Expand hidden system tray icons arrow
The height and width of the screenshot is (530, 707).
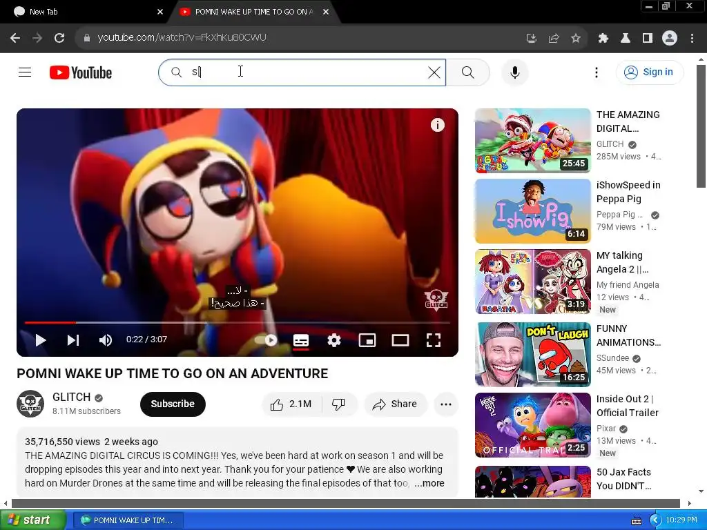coord(655,520)
